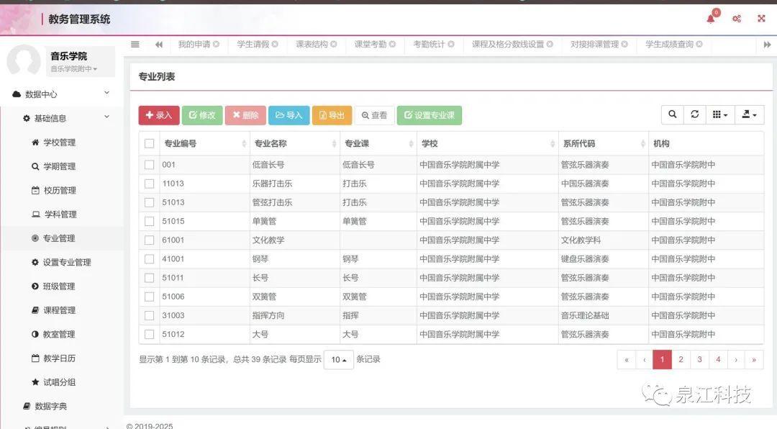Check the checkbox for the 钢琴 row

149,258
